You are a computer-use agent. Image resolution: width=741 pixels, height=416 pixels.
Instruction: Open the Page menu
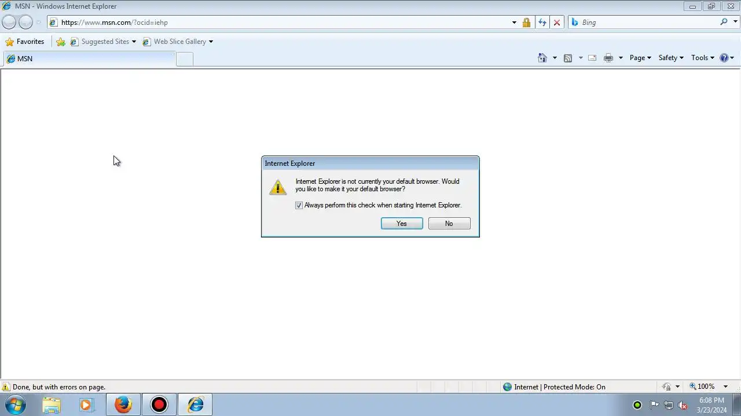point(640,58)
